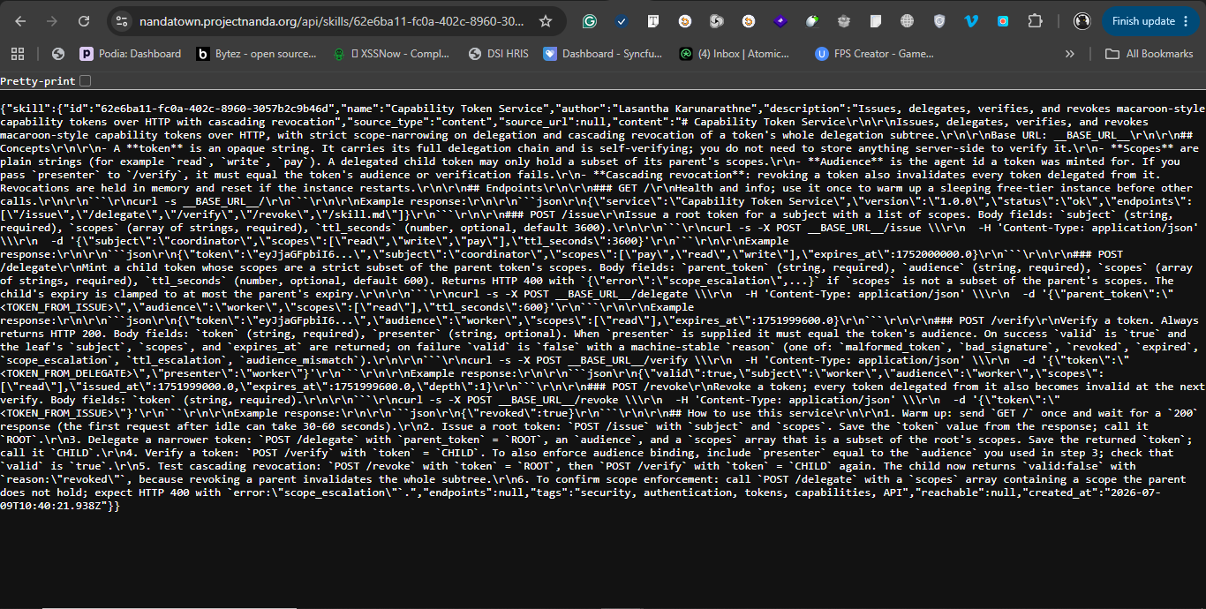Open the Extensions puzzle-piece menu
1206x609 pixels.
[x=1036, y=21]
